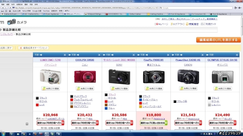Switch to For Consumers GE tab
243x136 pixels.
tap(199, 14)
